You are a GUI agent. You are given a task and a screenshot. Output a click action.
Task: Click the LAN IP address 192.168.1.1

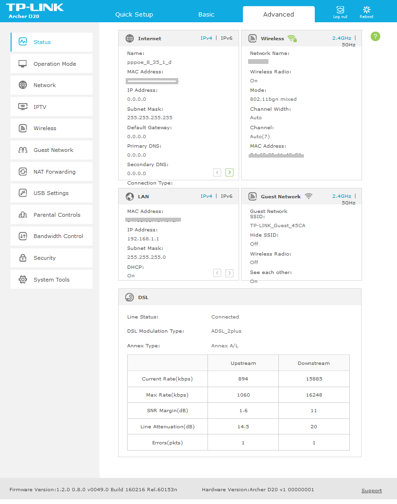143,239
